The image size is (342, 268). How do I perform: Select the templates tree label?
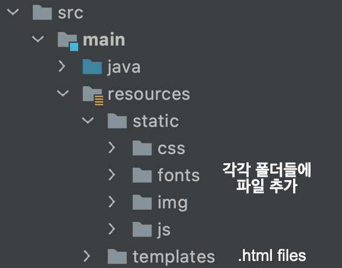tap(174, 257)
